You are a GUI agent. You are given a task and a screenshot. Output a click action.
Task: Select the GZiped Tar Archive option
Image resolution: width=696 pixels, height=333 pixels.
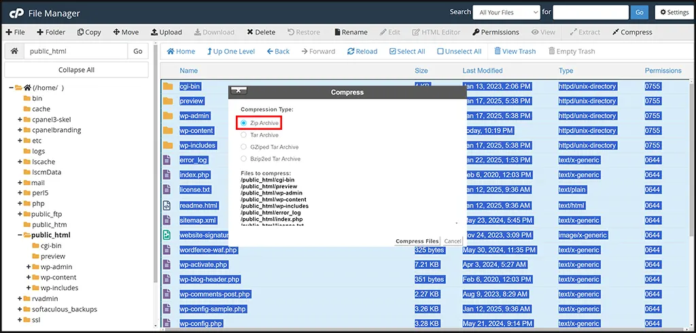243,147
